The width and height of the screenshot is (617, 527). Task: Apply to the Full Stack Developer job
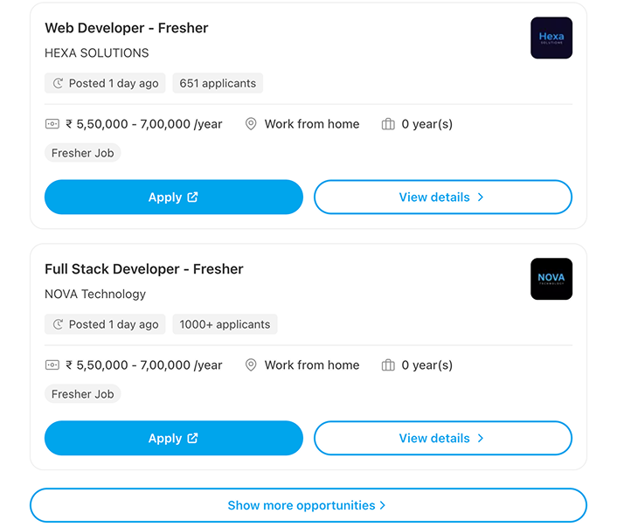[173, 439]
